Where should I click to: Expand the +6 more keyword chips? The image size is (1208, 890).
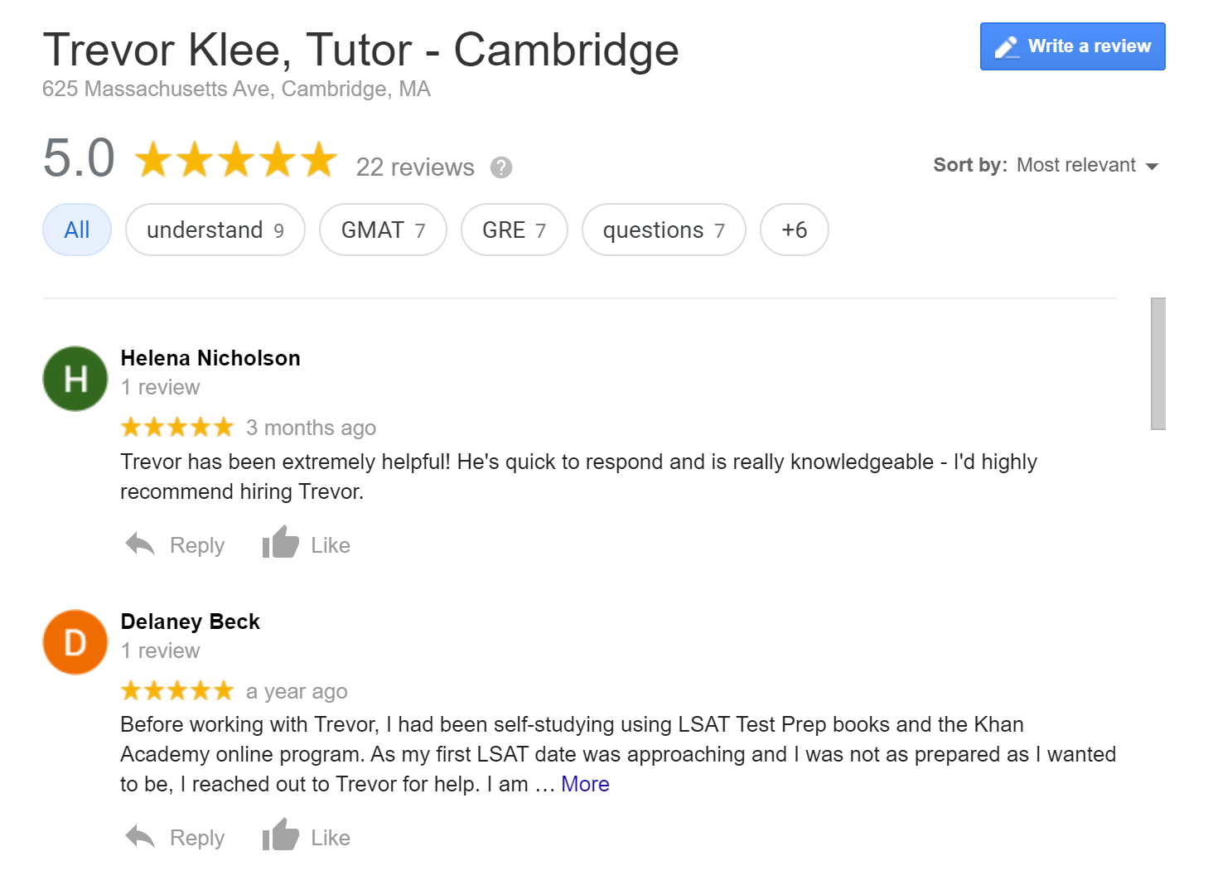click(x=794, y=230)
